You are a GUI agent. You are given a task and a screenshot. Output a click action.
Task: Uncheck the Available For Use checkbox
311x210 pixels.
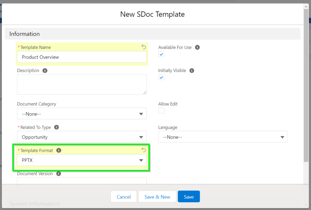pos(161,54)
